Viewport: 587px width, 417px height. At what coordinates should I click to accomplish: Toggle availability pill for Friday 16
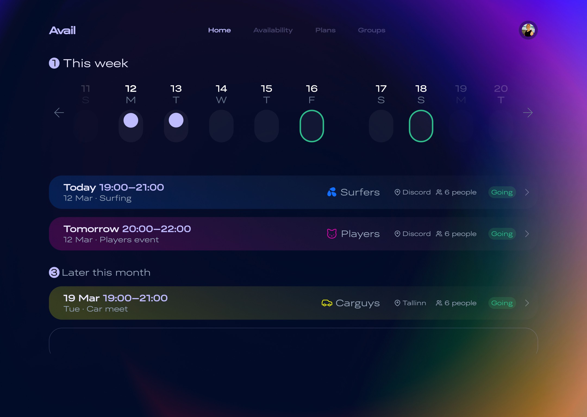pyautogui.click(x=312, y=126)
